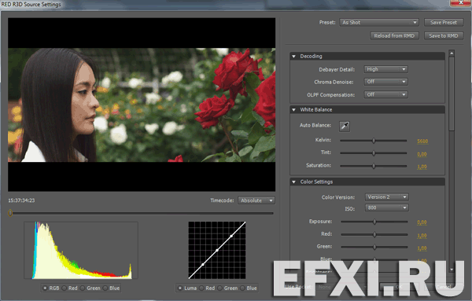Click the settings panel scrollbar thumb

[x=452, y=94]
